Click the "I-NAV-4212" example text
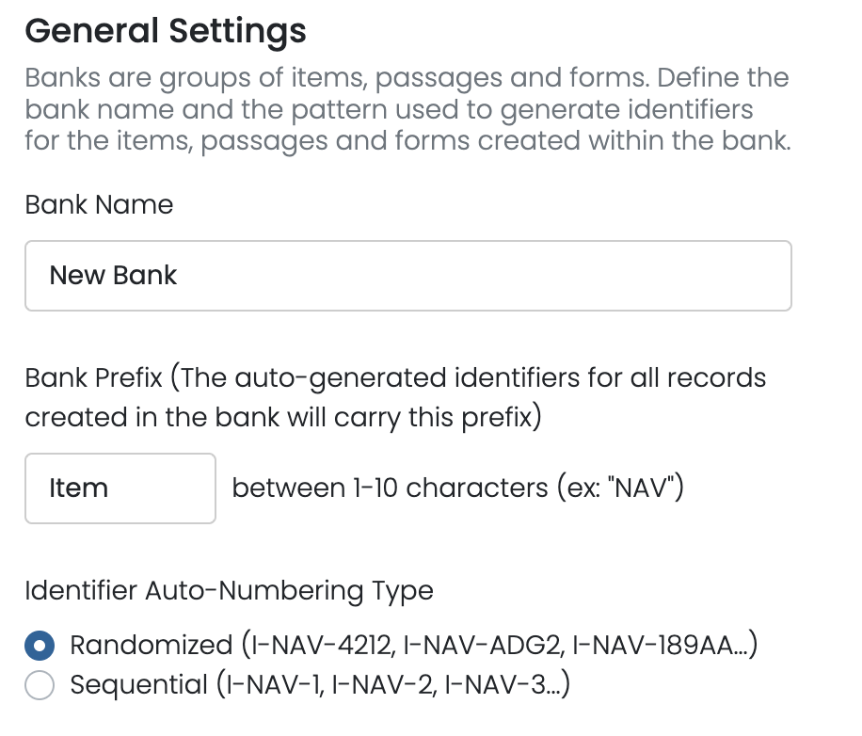Screen dimensions: 862x736 click(x=315, y=645)
